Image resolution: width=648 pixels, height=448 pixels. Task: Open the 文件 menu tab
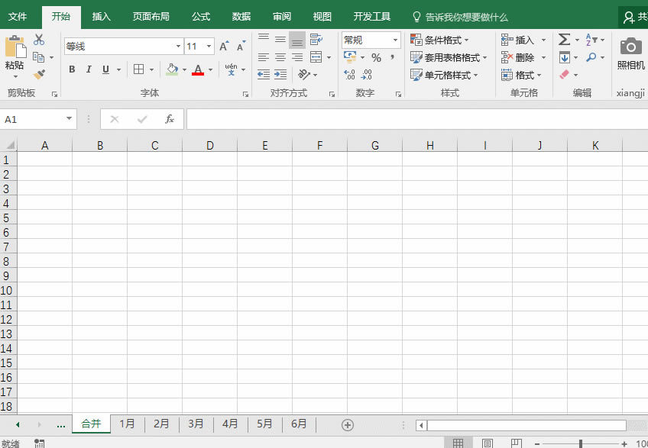pyautogui.click(x=18, y=17)
